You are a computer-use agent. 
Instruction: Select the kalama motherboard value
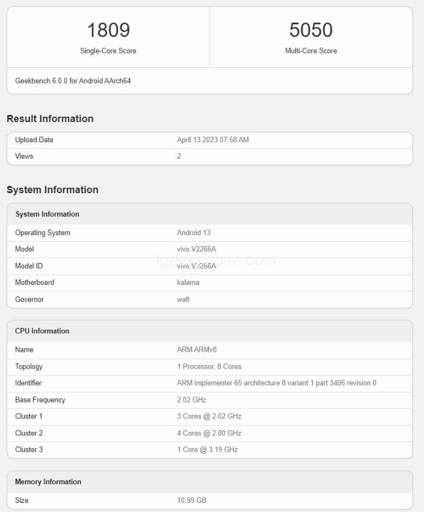coord(188,282)
